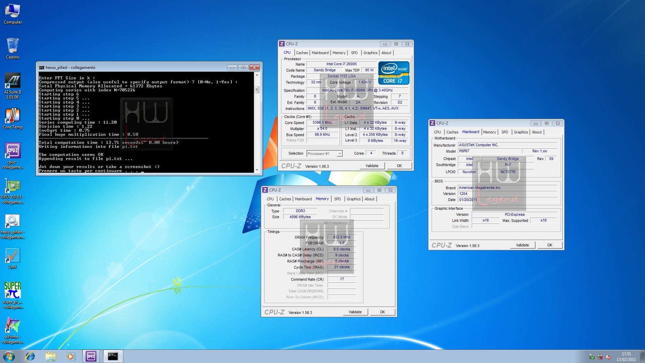Open Windows Explorer folder in taskbar

click(x=51, y=356)
